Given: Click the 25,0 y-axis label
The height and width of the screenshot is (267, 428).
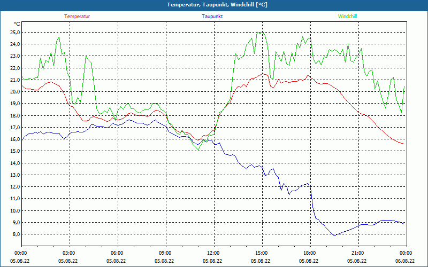Looking at the screenshot, I should (16, 33).
